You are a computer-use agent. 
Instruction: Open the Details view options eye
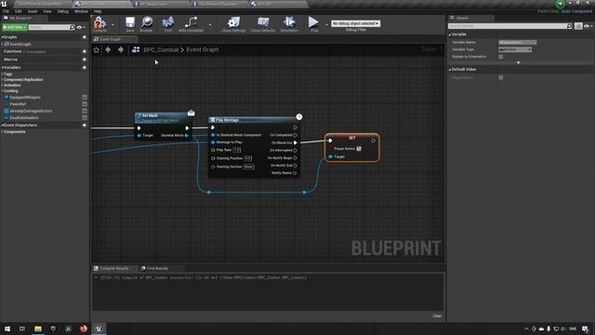click(588, 26)
